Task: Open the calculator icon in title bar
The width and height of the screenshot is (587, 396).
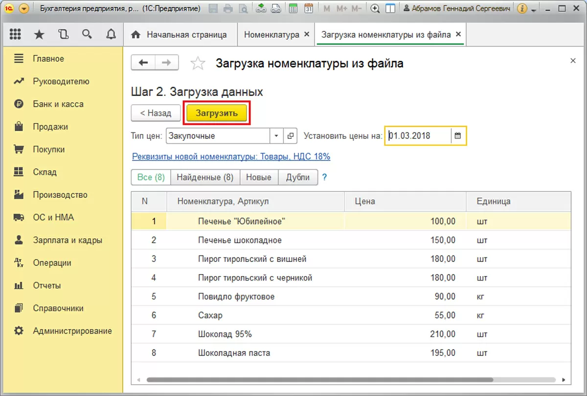Action: [293, 8]
